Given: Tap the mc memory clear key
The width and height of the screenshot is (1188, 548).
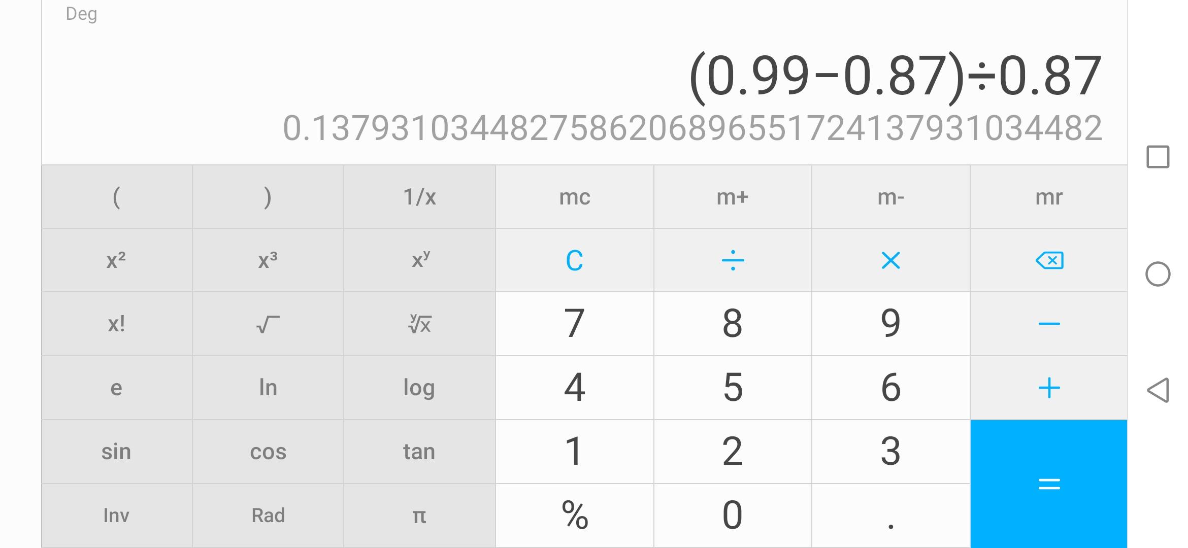Looking at the screenshot, I should coord(574,197).
